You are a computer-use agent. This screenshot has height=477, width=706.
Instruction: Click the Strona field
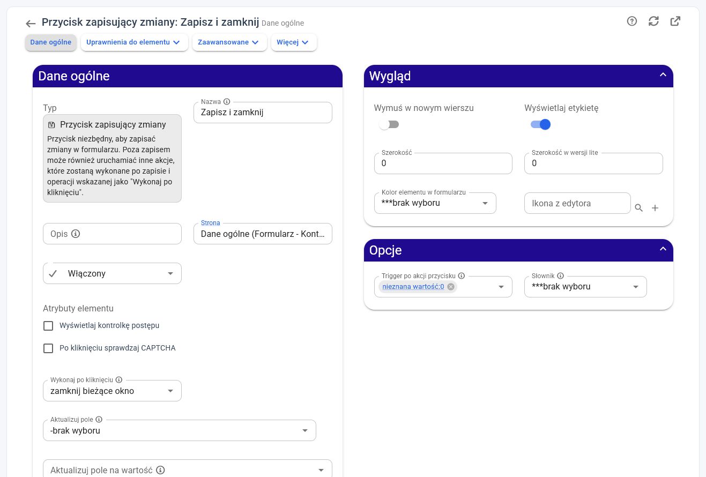click(x=263, y=234)
